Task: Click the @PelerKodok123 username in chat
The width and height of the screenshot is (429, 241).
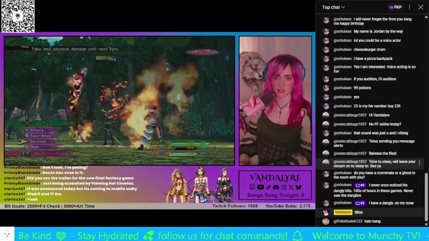Action: [x=348, y=221]
